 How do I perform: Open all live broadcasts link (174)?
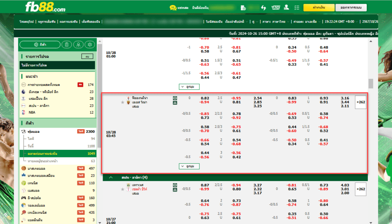click(58, 84)
